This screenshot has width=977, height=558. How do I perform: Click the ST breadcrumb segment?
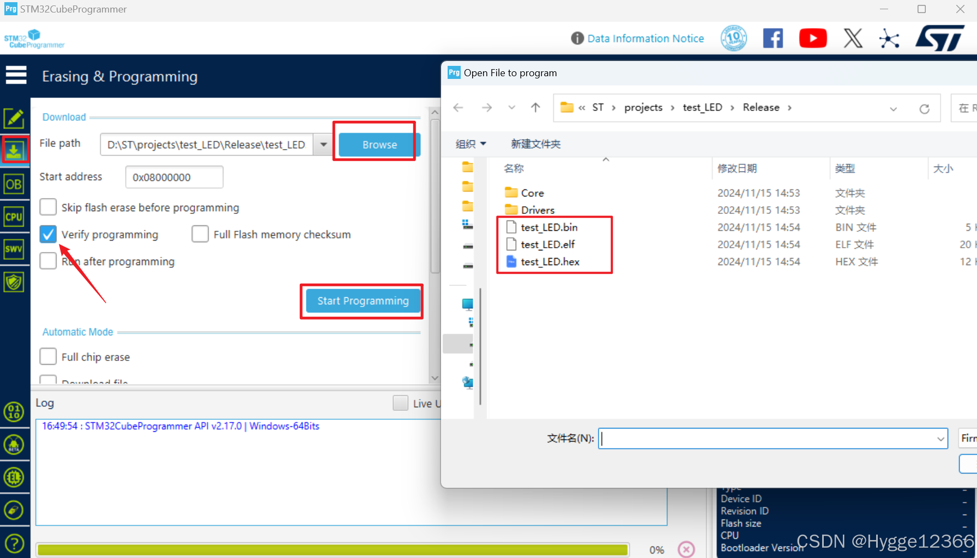point(598,107)
